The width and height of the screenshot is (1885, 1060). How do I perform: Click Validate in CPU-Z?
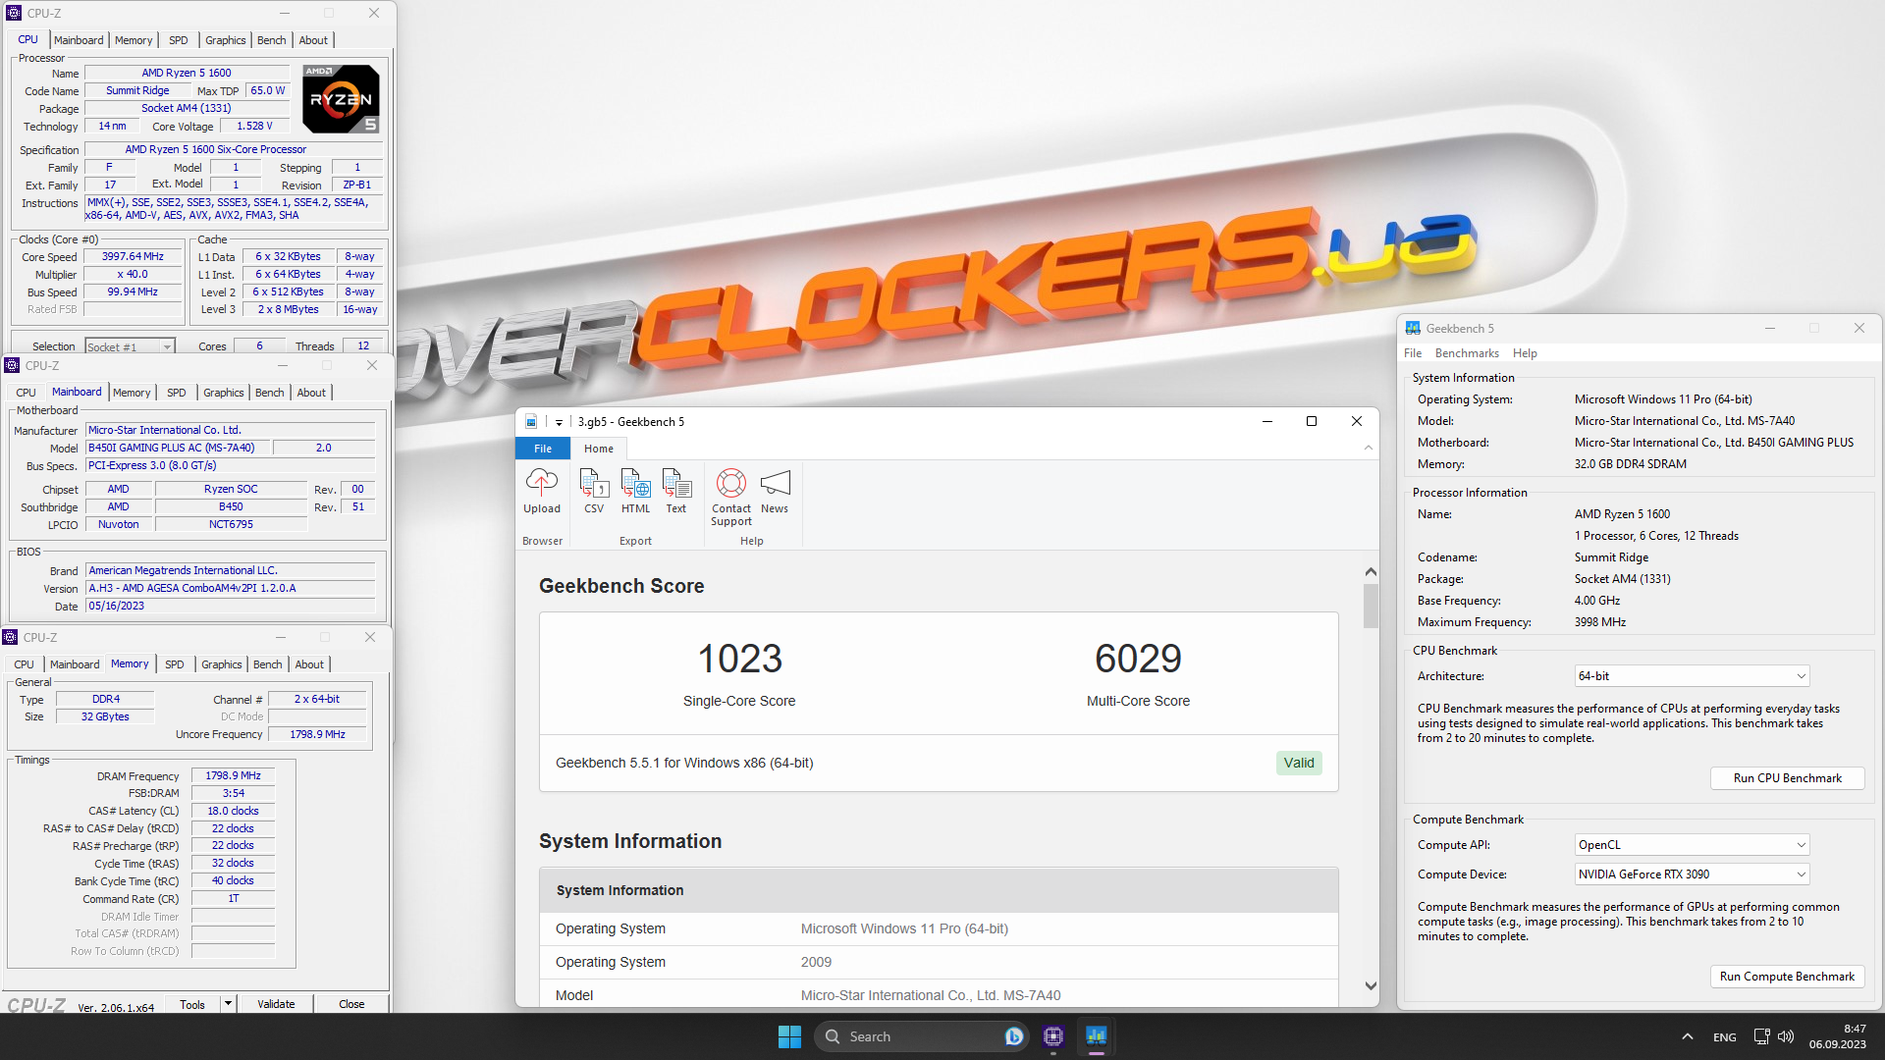pos(276,1004)
